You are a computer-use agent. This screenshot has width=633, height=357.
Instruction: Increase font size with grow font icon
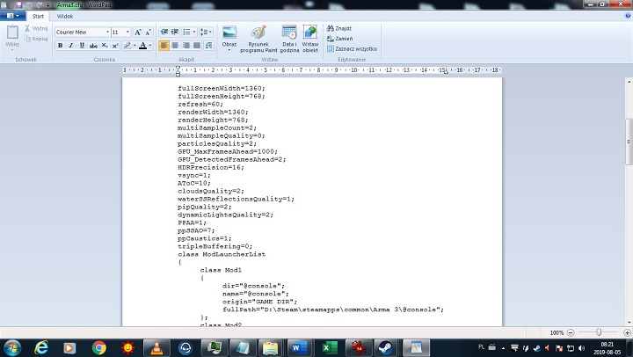pos(137,32)
